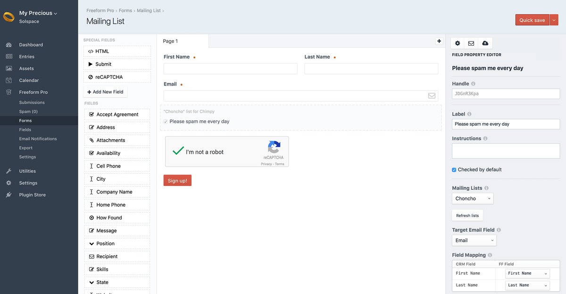Click the Dashboard gauge icon in sidebar
The width and height of the screenshot is (566, 294).
coord(8,45)
